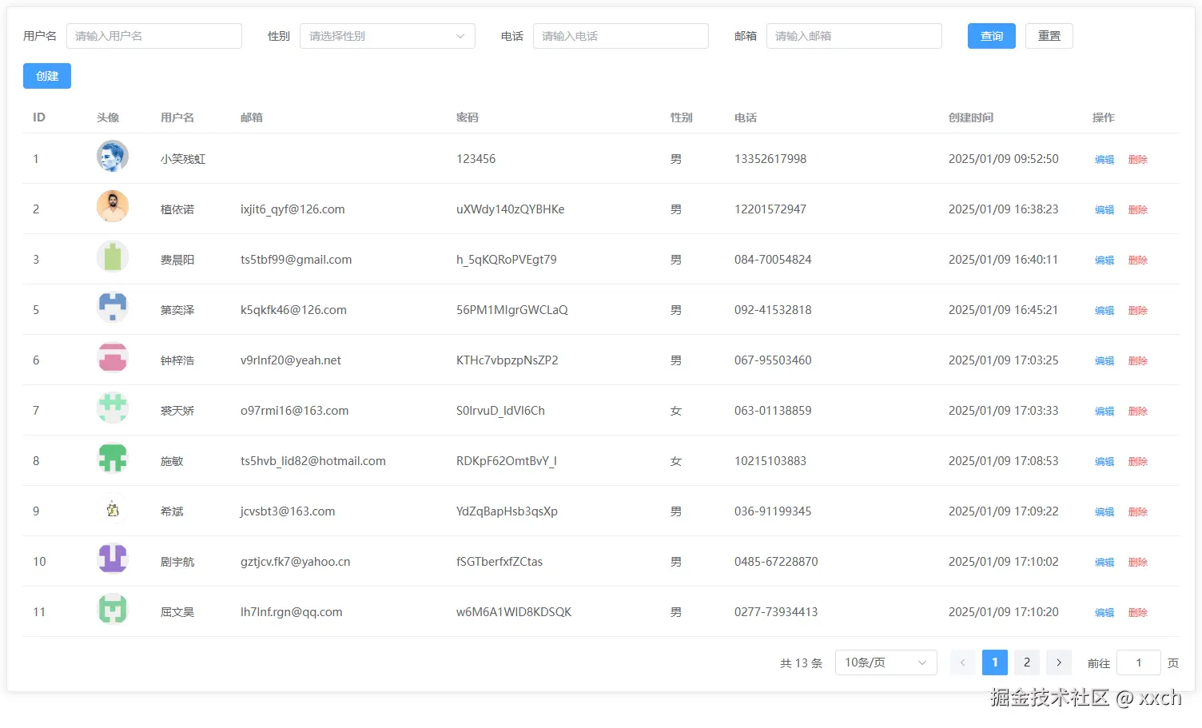Edit the user with ID 10

click(1104, 562)
